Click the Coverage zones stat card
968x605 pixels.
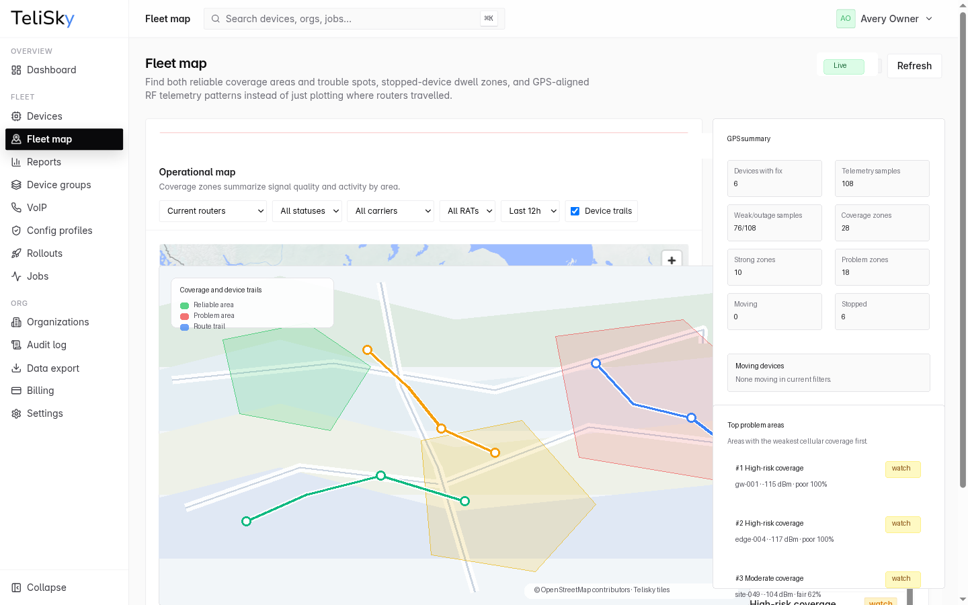coord(882,223)
